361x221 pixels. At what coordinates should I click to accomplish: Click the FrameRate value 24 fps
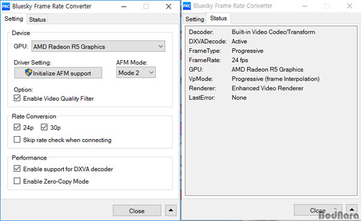(x=240, y=60)
